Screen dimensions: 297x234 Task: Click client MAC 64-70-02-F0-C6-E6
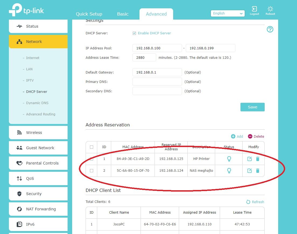coord(160,224)
